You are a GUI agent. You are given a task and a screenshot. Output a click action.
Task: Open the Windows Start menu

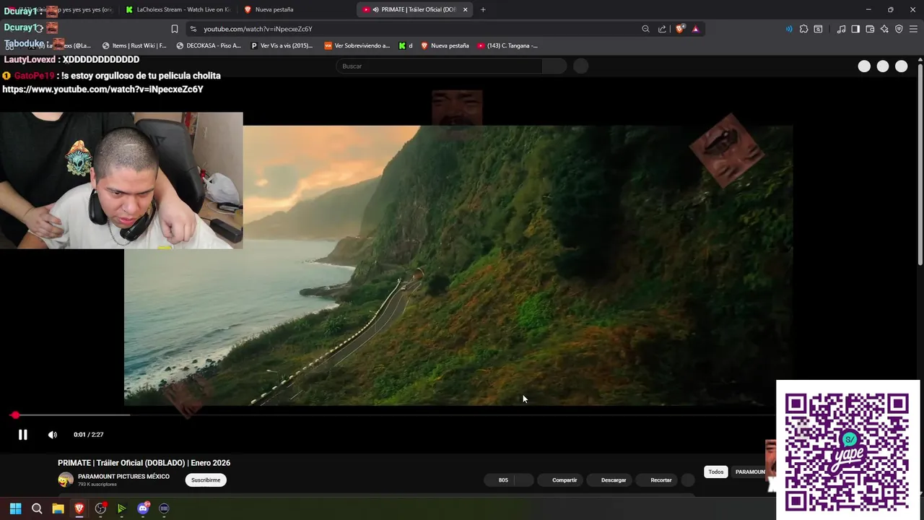coord(15,508)
